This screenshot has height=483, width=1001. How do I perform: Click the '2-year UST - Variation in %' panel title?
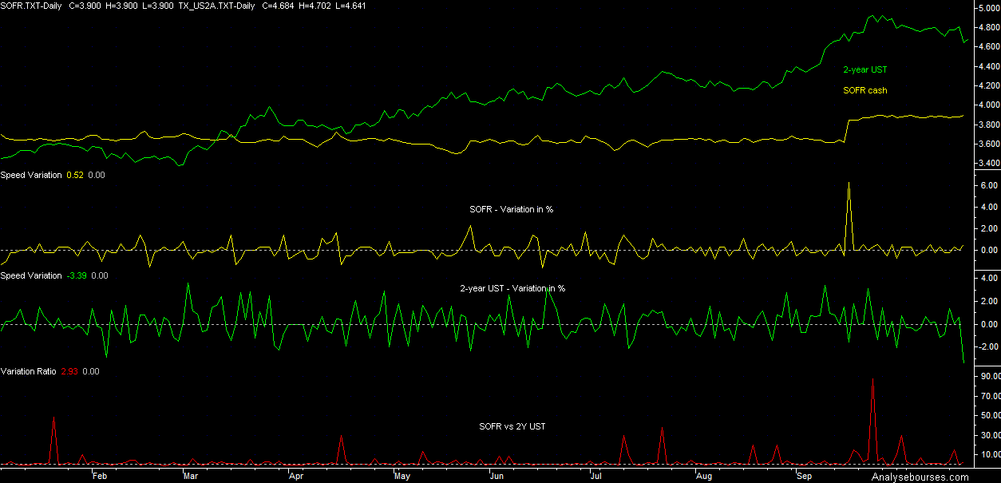[512, 288]
